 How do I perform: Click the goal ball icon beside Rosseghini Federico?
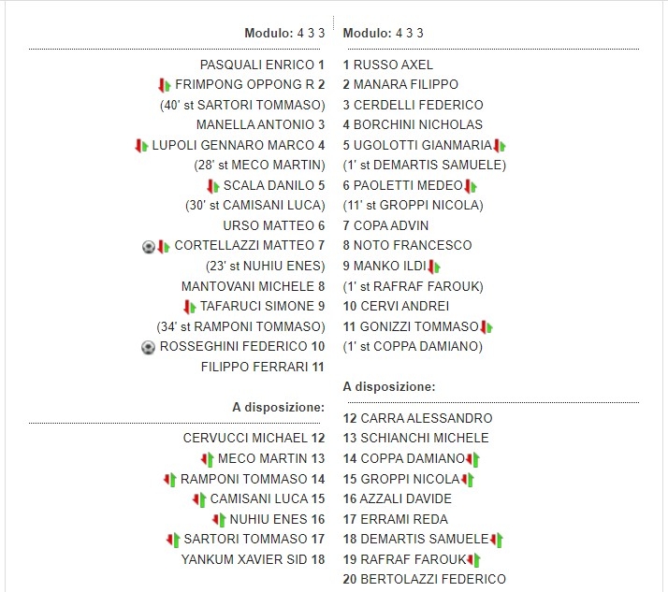148,347
